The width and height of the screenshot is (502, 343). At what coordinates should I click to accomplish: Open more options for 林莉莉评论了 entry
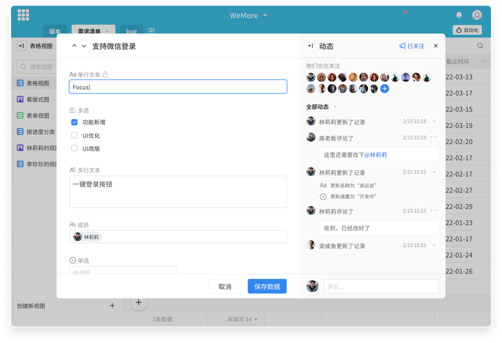[434, 210]
